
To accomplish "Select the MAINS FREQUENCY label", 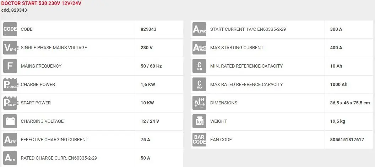I will point(41,66).
